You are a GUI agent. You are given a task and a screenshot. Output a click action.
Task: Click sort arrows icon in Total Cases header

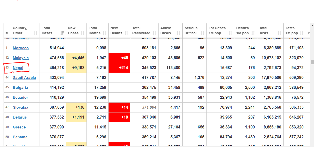(62, 33)
